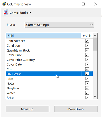Image resolution: width=102 pixels, height=118 pixels.
Task: Uncheck the Price row checkbox
Action: pyautogui.click(x=87, y=79)
